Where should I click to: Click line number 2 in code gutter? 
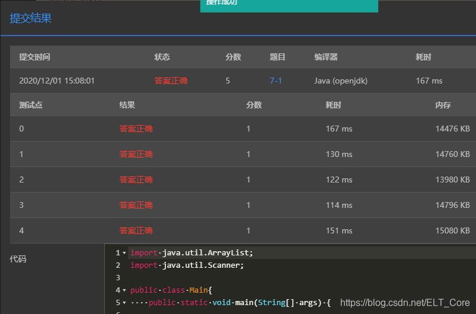point(118,265)
